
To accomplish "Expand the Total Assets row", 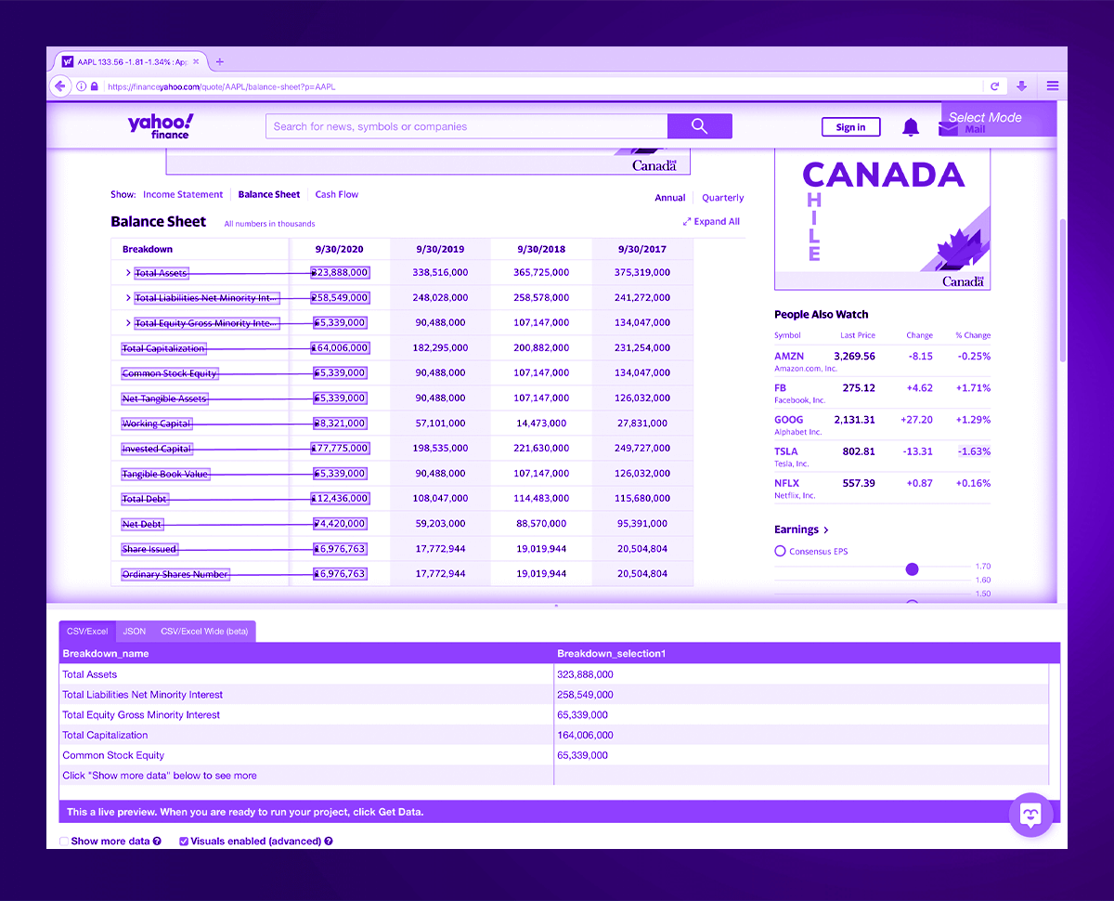I will pos(128,273).
